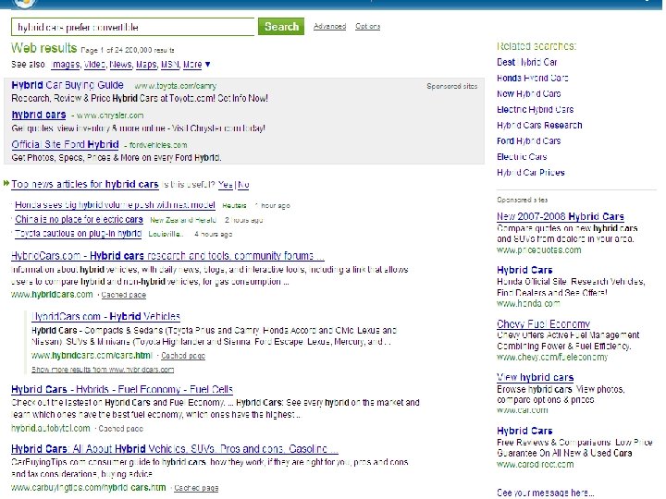Viewport: 666px width, 499px height.
Task: Open Free Reviews Hybrid Cars sidebar ad
Action: click(524, 431)
